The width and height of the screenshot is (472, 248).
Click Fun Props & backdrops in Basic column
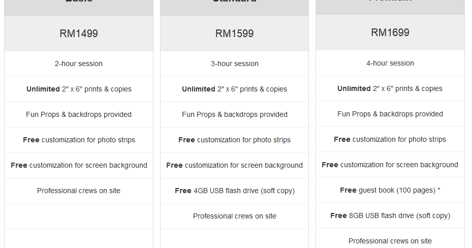79,114
